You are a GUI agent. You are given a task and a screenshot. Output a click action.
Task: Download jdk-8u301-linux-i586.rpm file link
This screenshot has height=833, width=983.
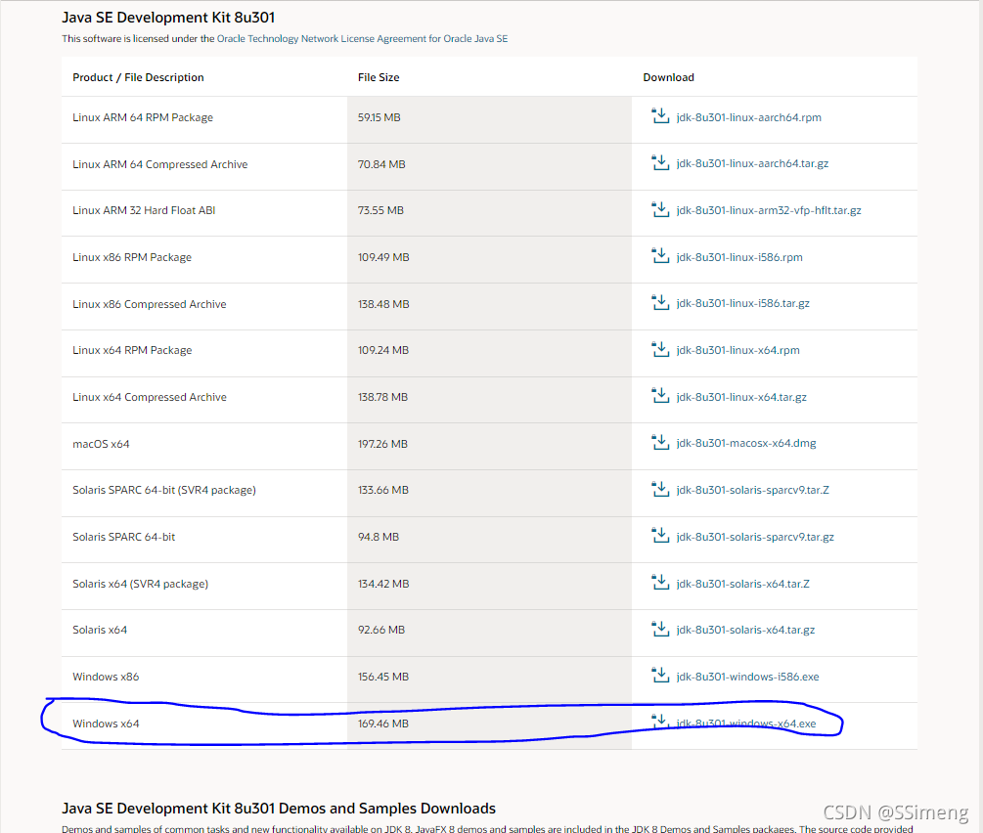click(x=739, y=257)
